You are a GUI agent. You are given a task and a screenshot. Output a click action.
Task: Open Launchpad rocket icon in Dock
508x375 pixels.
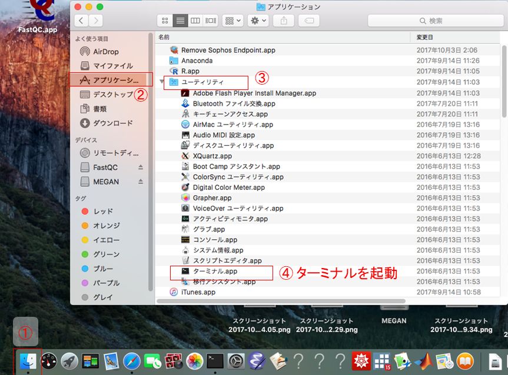click(x=69, y=361)
